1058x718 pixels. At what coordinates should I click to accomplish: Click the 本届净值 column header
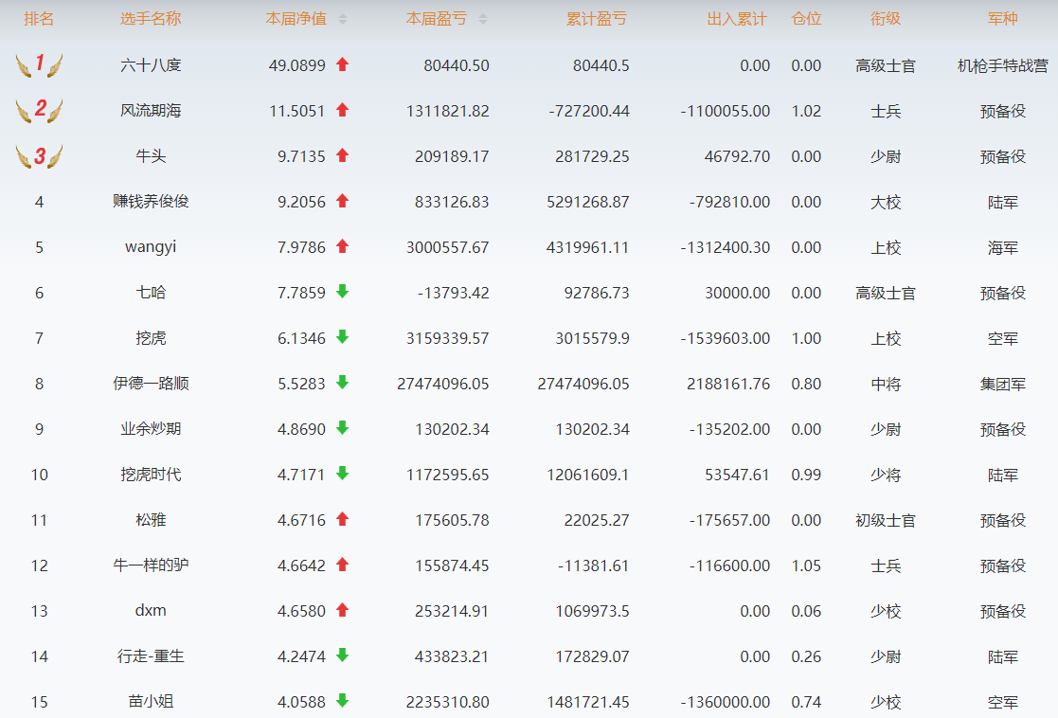click(x=296, y=19)
